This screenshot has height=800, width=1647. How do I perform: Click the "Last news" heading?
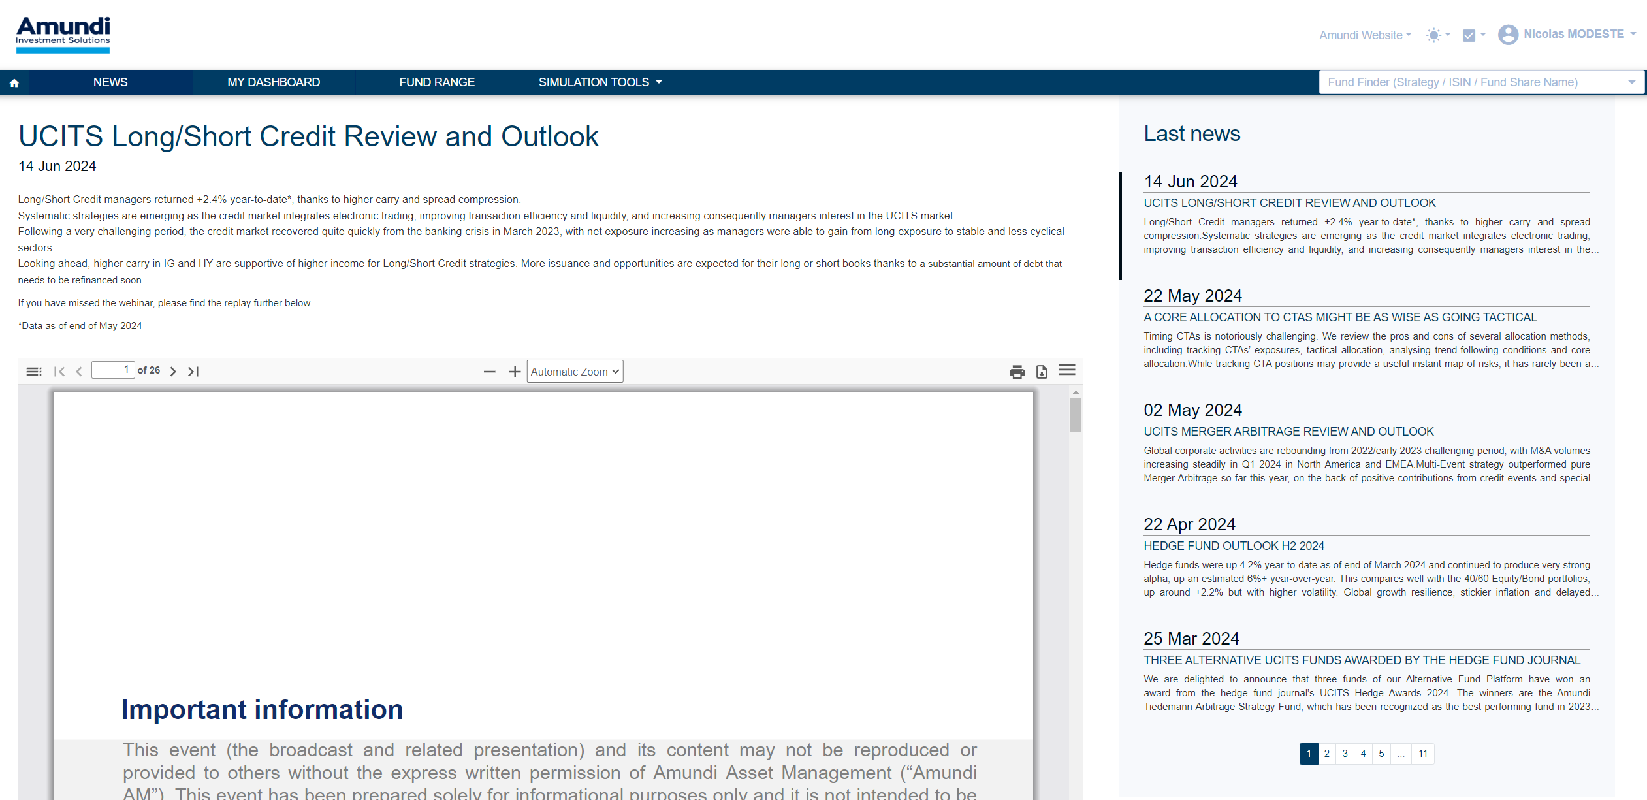1192,134
